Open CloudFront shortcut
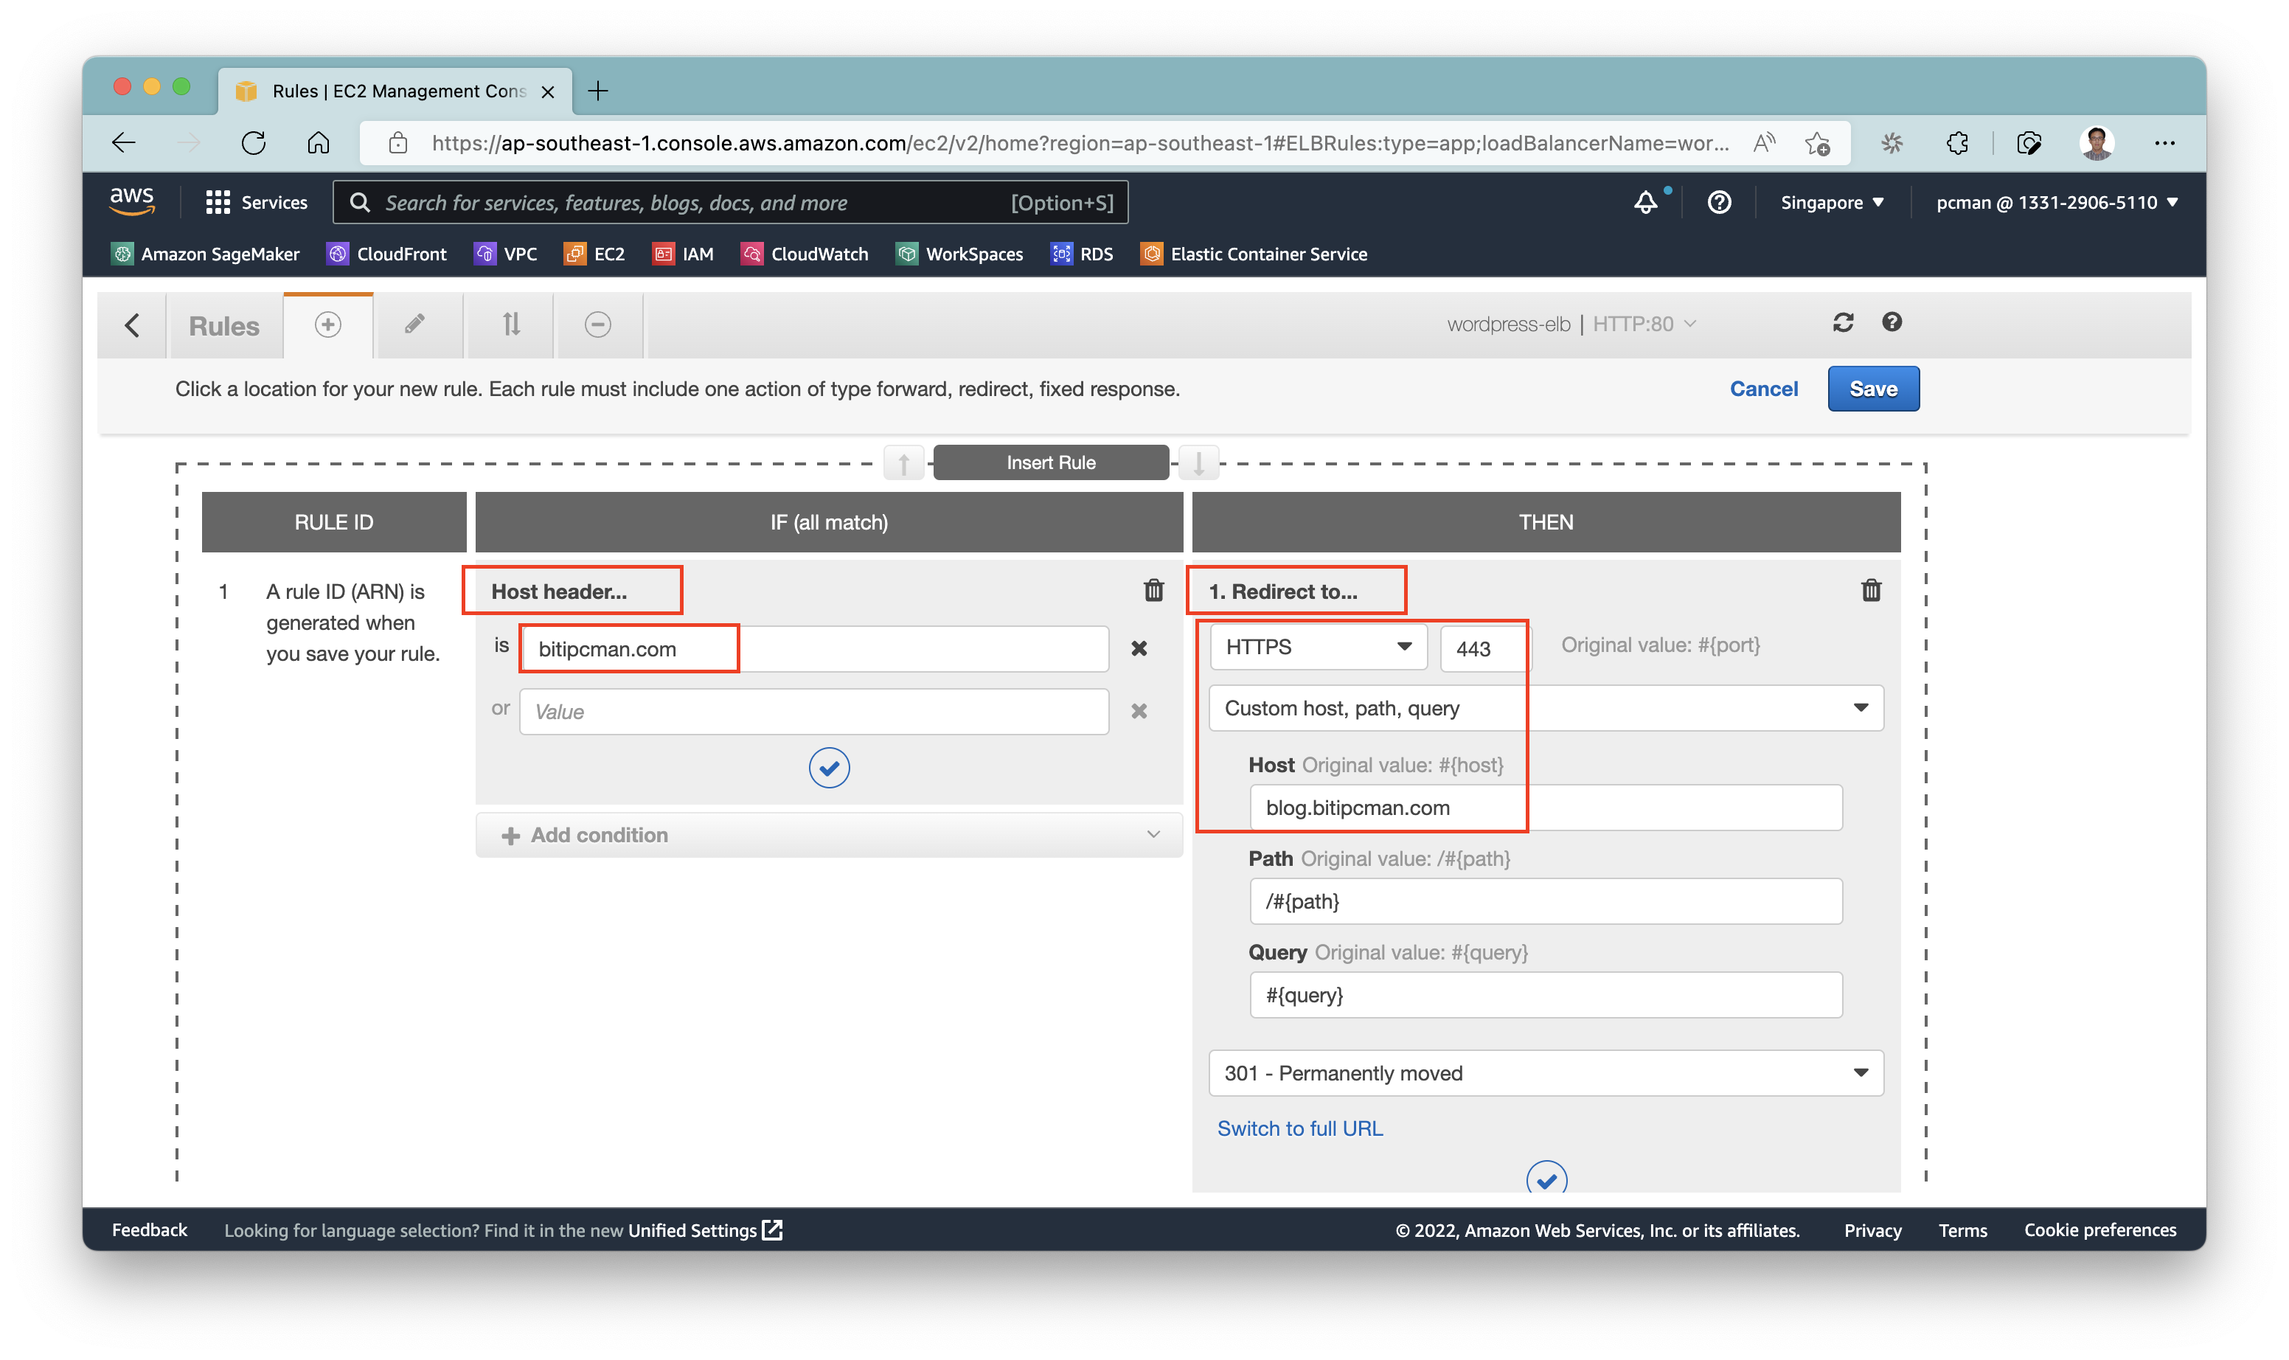 tap(386, 254)
